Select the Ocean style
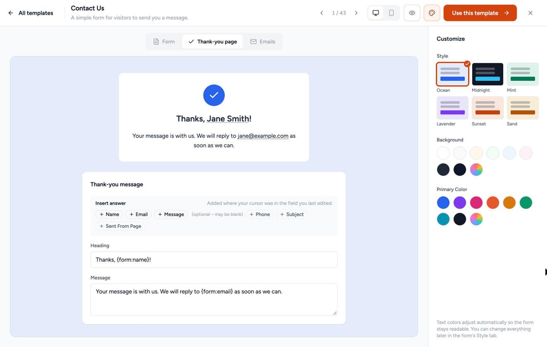 [452, 74]
